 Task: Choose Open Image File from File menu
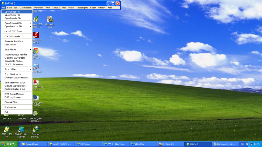pyautogui.click(x=17, y=12)
